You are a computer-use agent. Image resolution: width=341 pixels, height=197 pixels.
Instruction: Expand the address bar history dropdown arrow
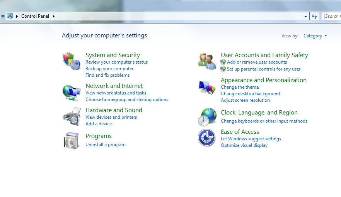click(x=305, y=16)
